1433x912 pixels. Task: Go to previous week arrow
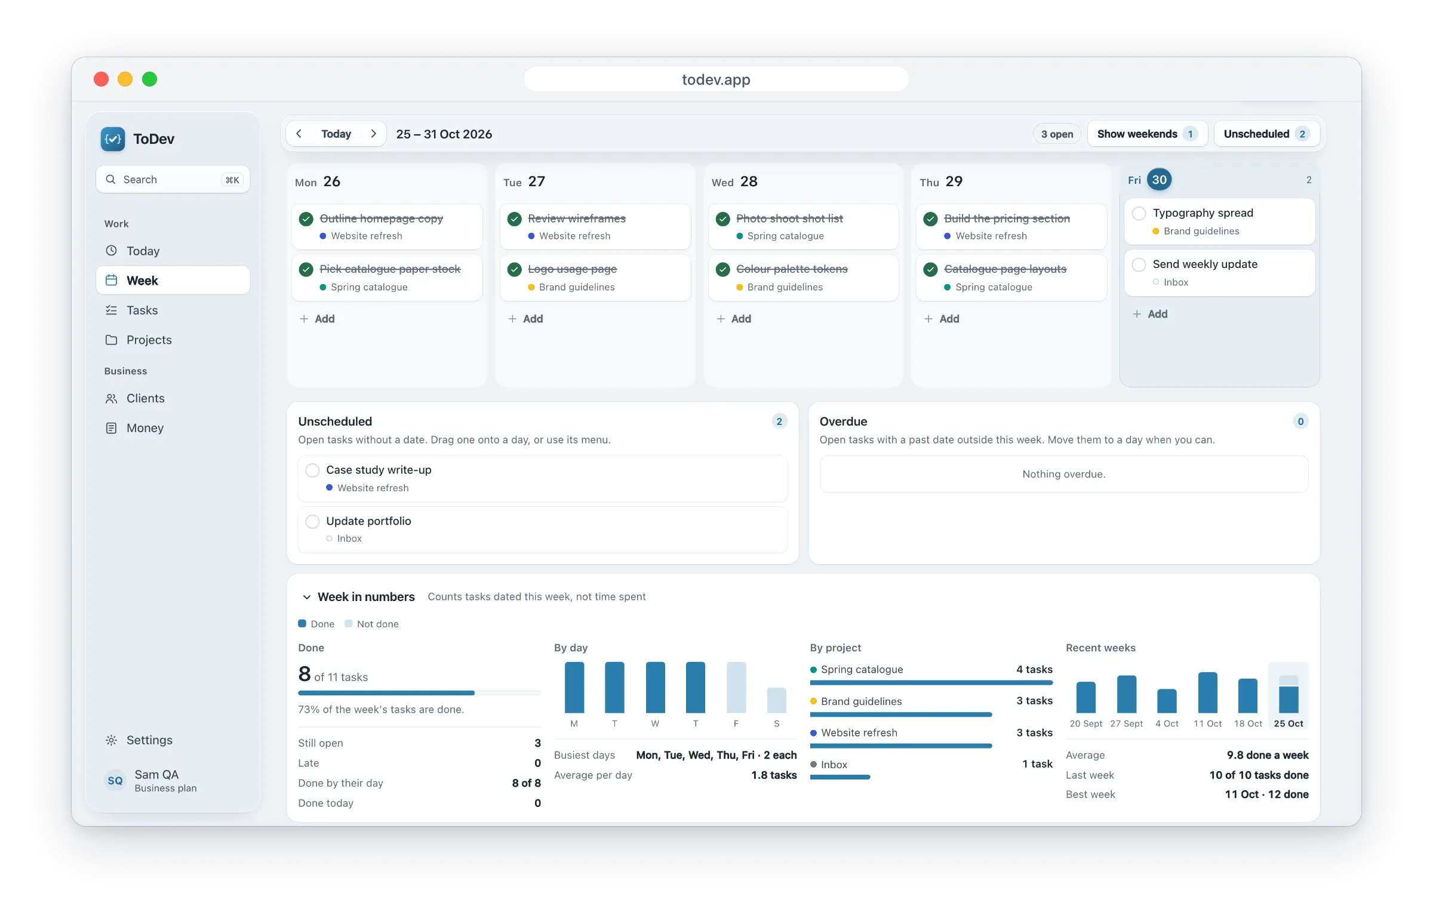[x=299, y=134]
